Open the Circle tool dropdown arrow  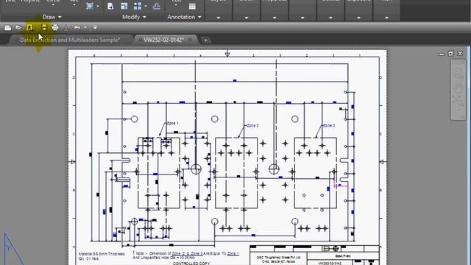[x=53, y=4]
